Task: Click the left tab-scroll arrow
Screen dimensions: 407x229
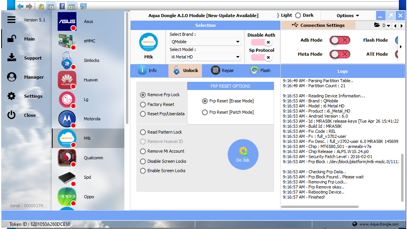Action: point(395,26)
